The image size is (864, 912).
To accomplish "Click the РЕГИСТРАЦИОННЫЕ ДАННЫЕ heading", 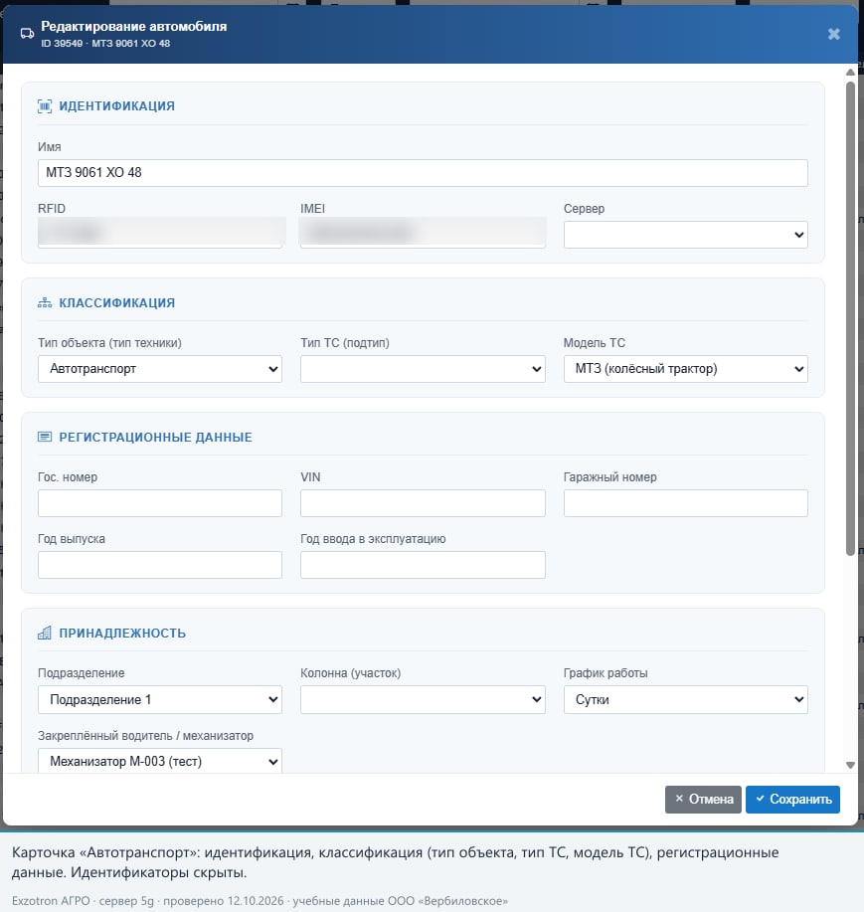I will (155, 437).
